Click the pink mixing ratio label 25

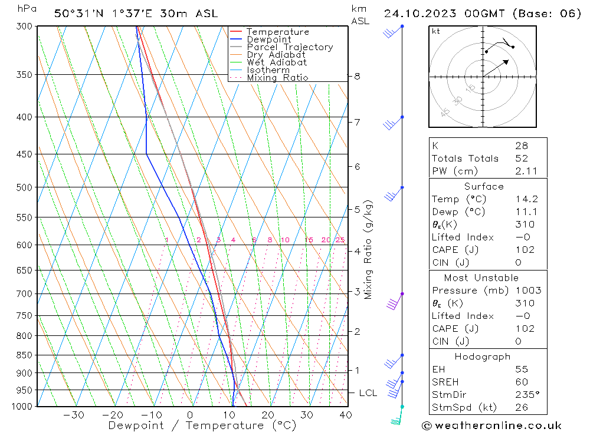click(340, 240)
